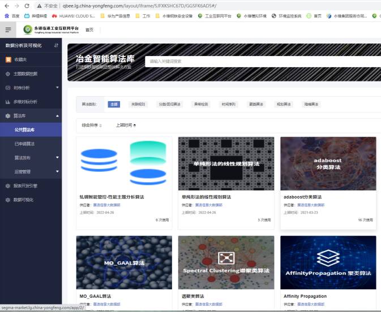This screenshot has width=381, height=312.
Task: Click the 算法库 sidebar icon
Action: [x=8, y=116]
